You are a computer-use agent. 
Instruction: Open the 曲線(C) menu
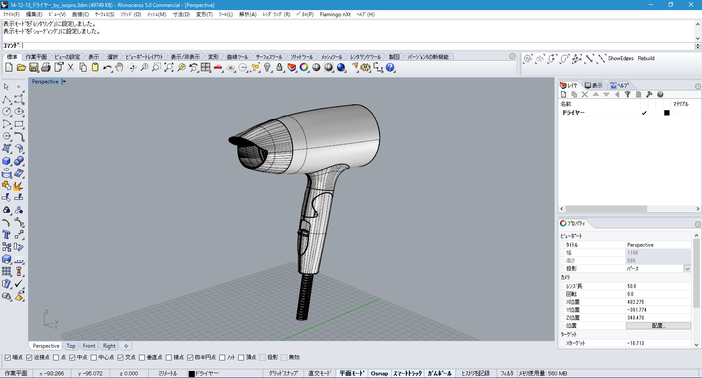pos(80,14)
